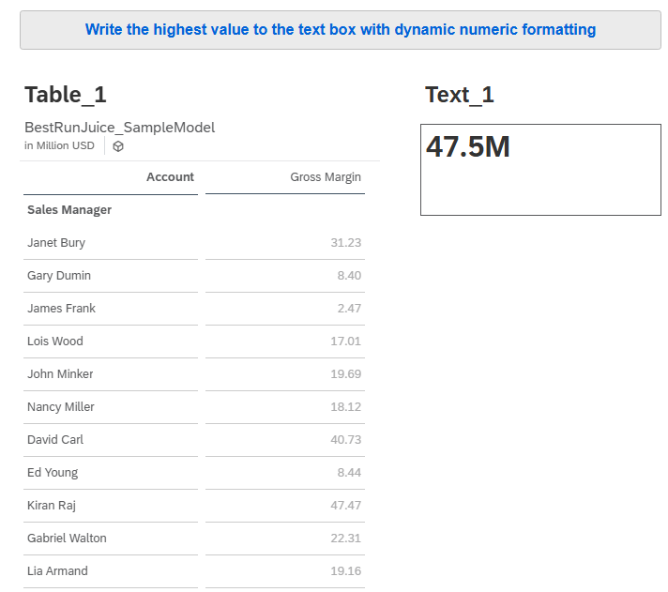This screenshot has width=668, height=592.
Task: Click the James Frank cell
Action: click(61, 309)
